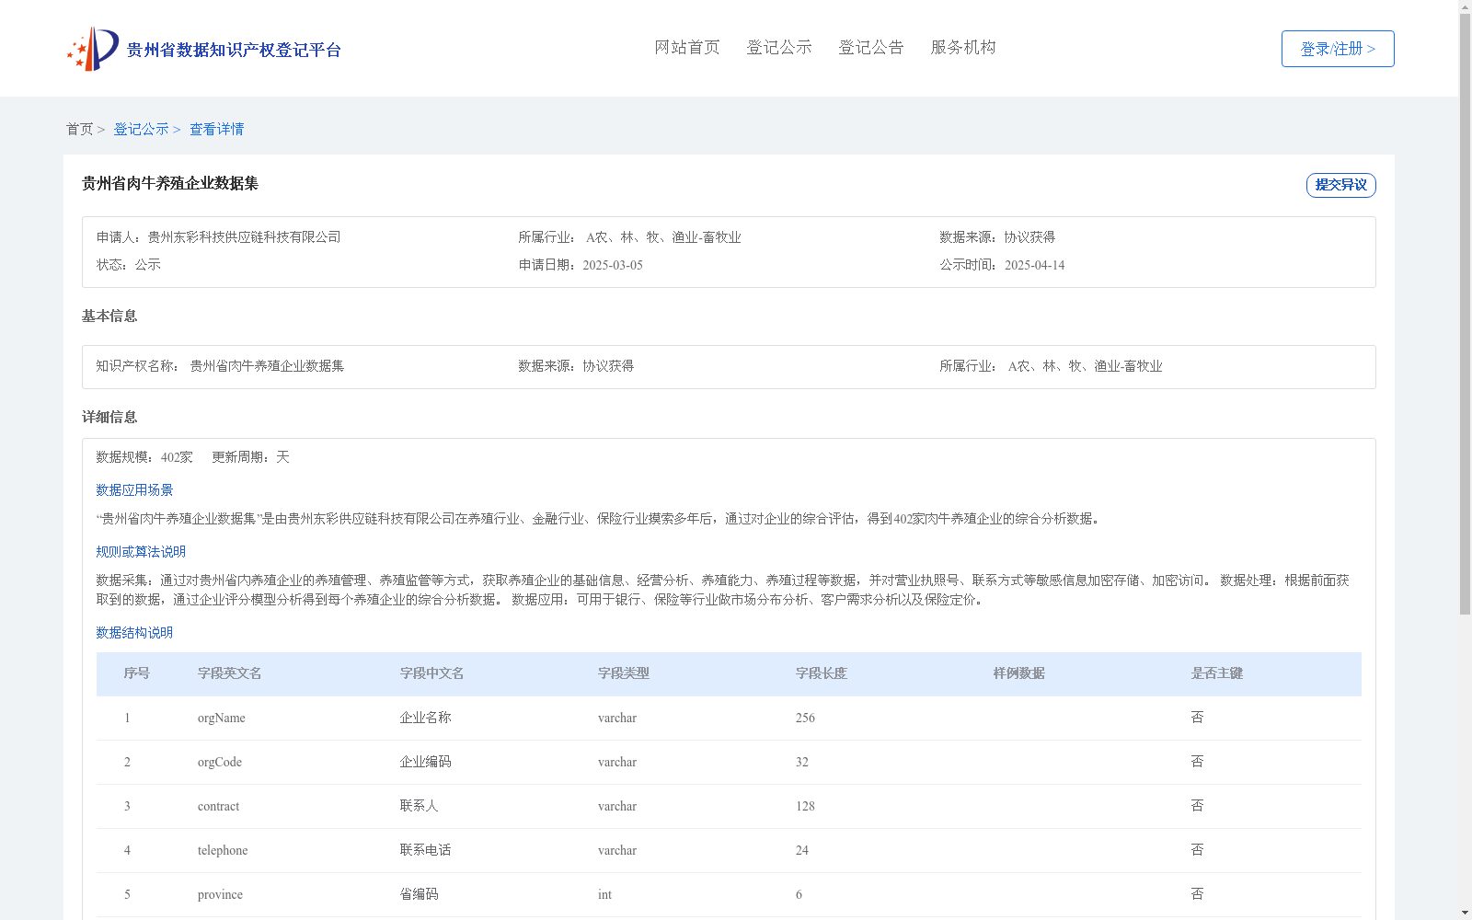
Task: Click the 字段长度 column header
Action: click(822, 673)
